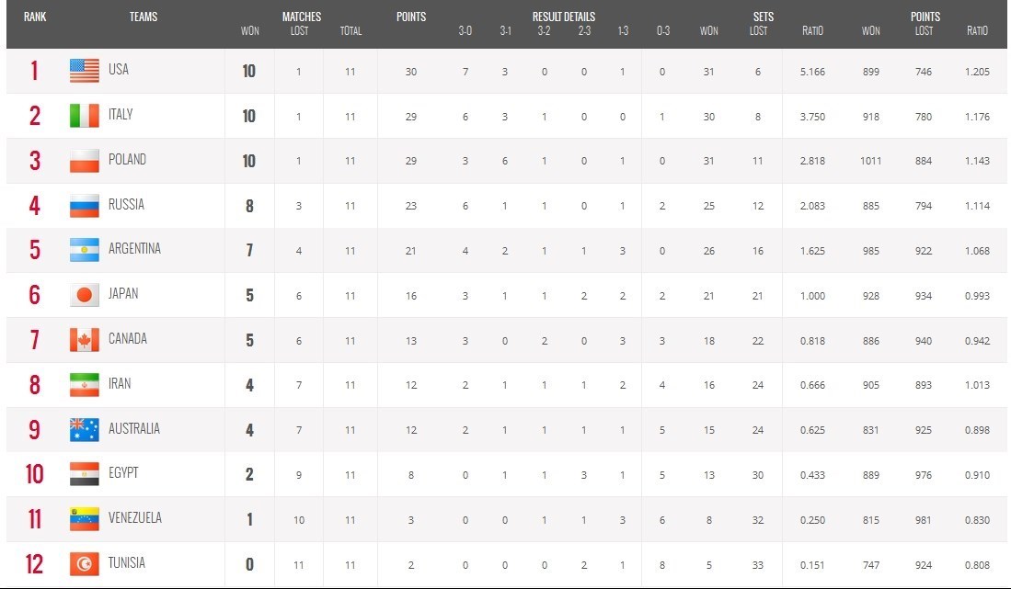This screenshot has width=1011, height=589.
Task: Open the USA team name link
Action: [x=119, y=70]
